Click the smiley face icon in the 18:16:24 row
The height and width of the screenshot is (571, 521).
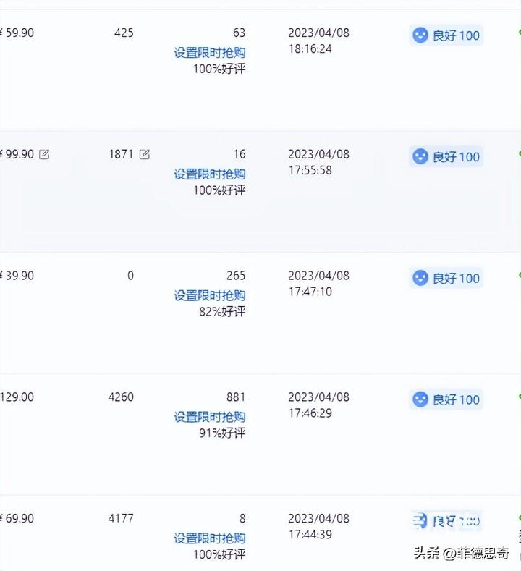[x=420, y=35]
